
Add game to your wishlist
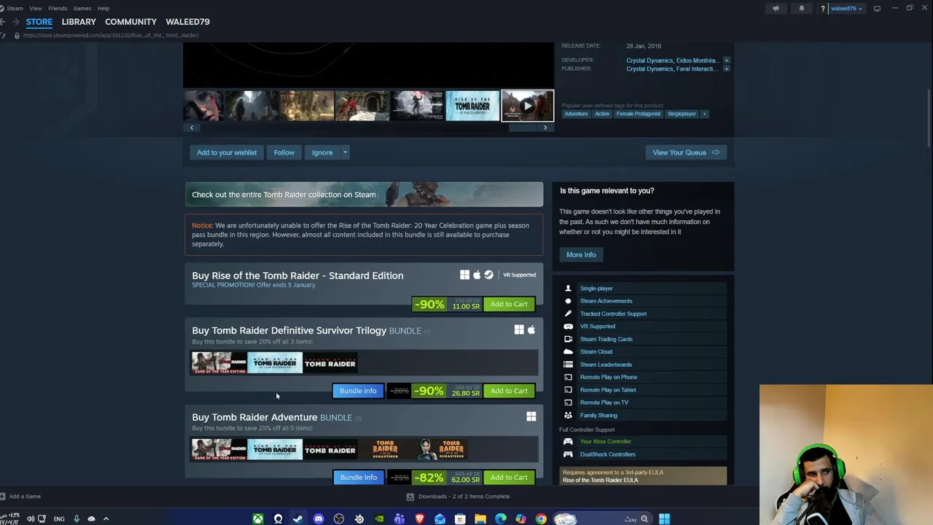coord(227,152)
